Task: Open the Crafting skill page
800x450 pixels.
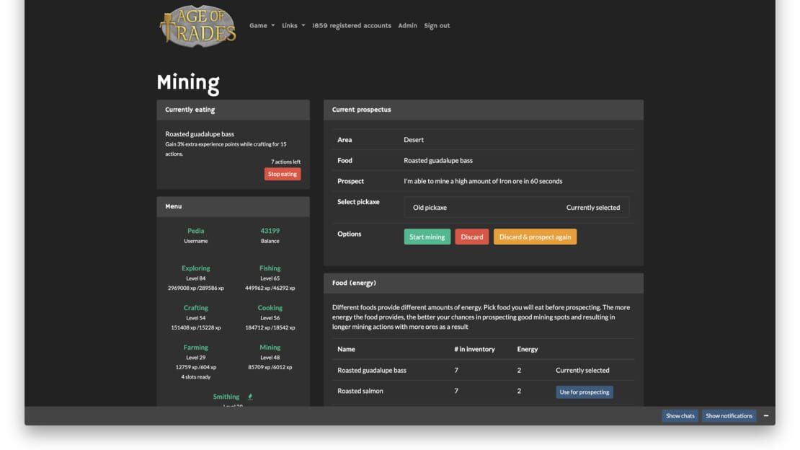Action: [195, 308]
